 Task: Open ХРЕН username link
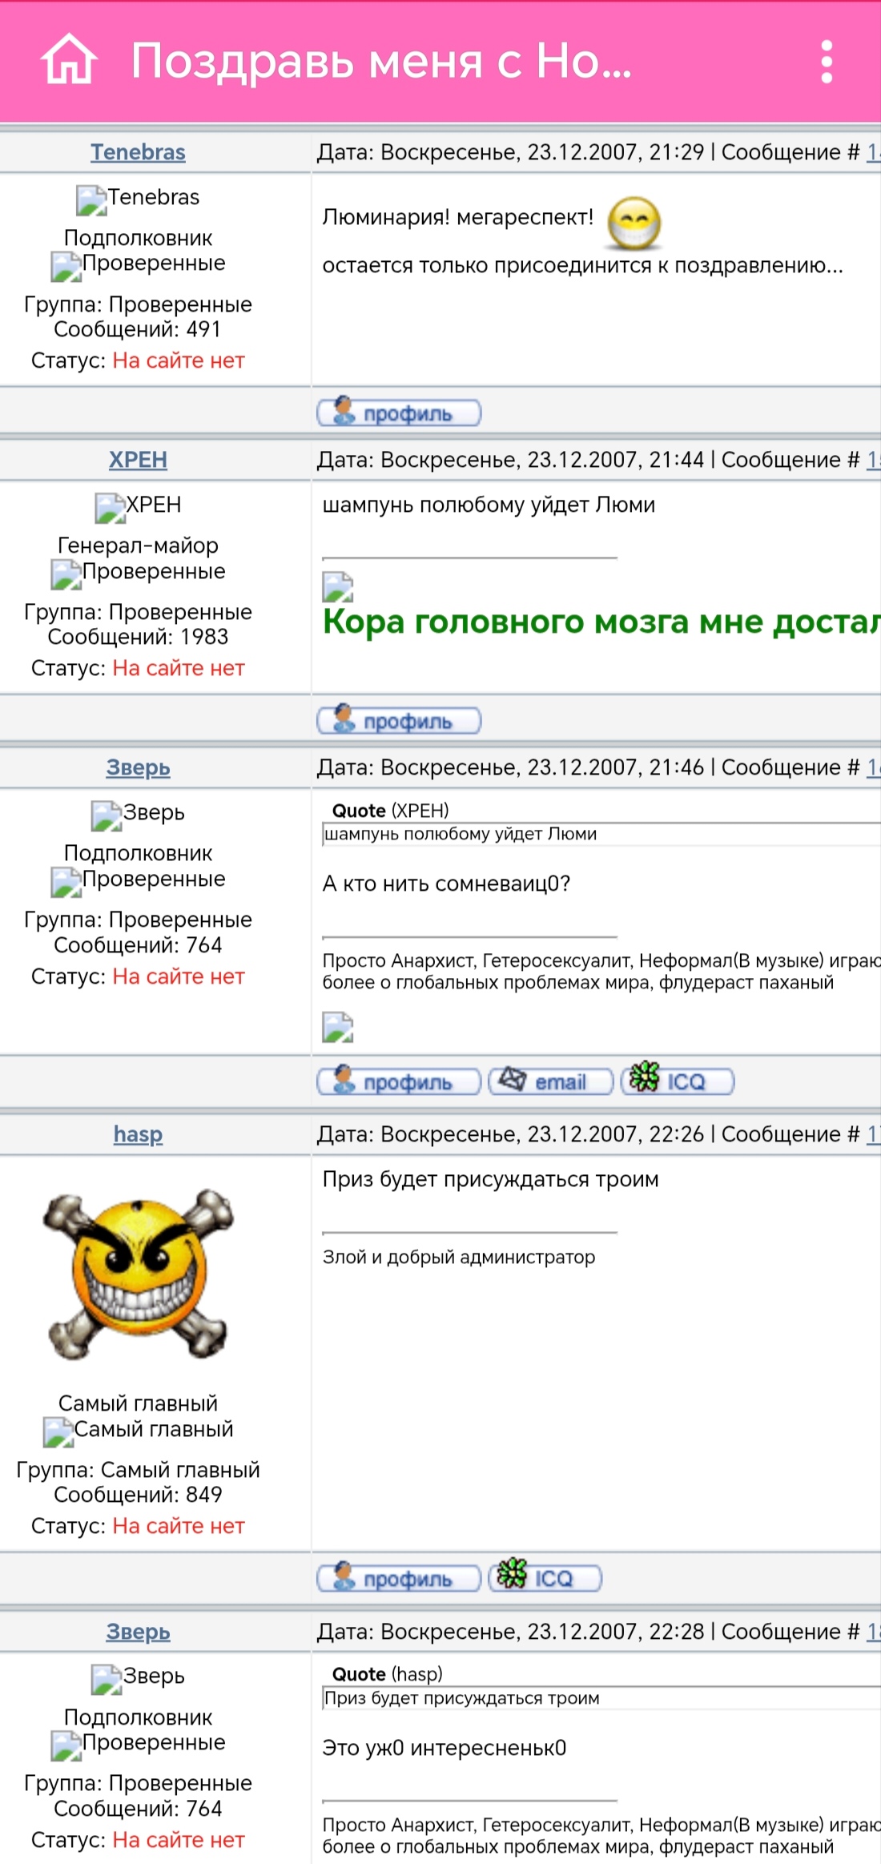[138, 460]
